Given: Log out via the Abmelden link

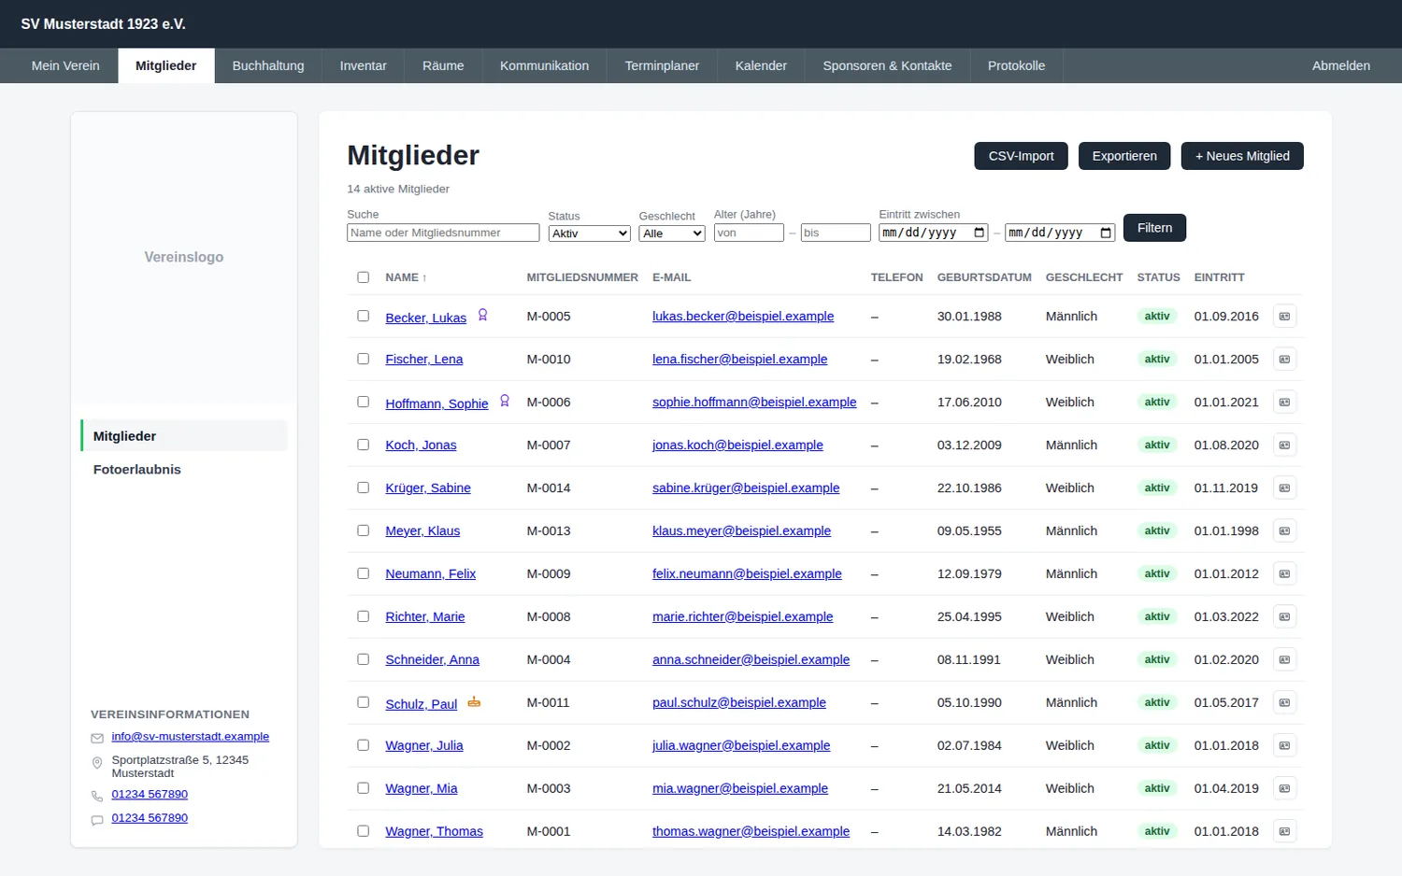Looking at the screenshot, I should tap(1341, 65).
